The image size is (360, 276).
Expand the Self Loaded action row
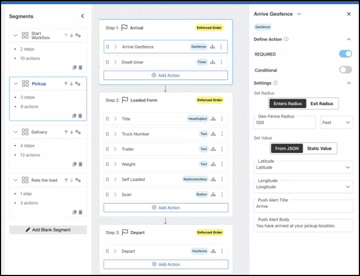coord(115,179)
